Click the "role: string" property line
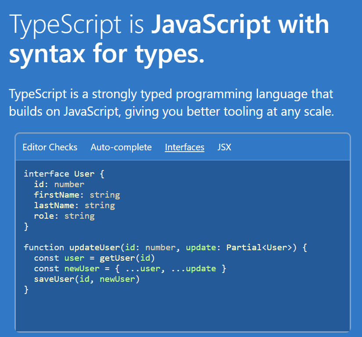362x337 pixels. click(x=64, y=216)
